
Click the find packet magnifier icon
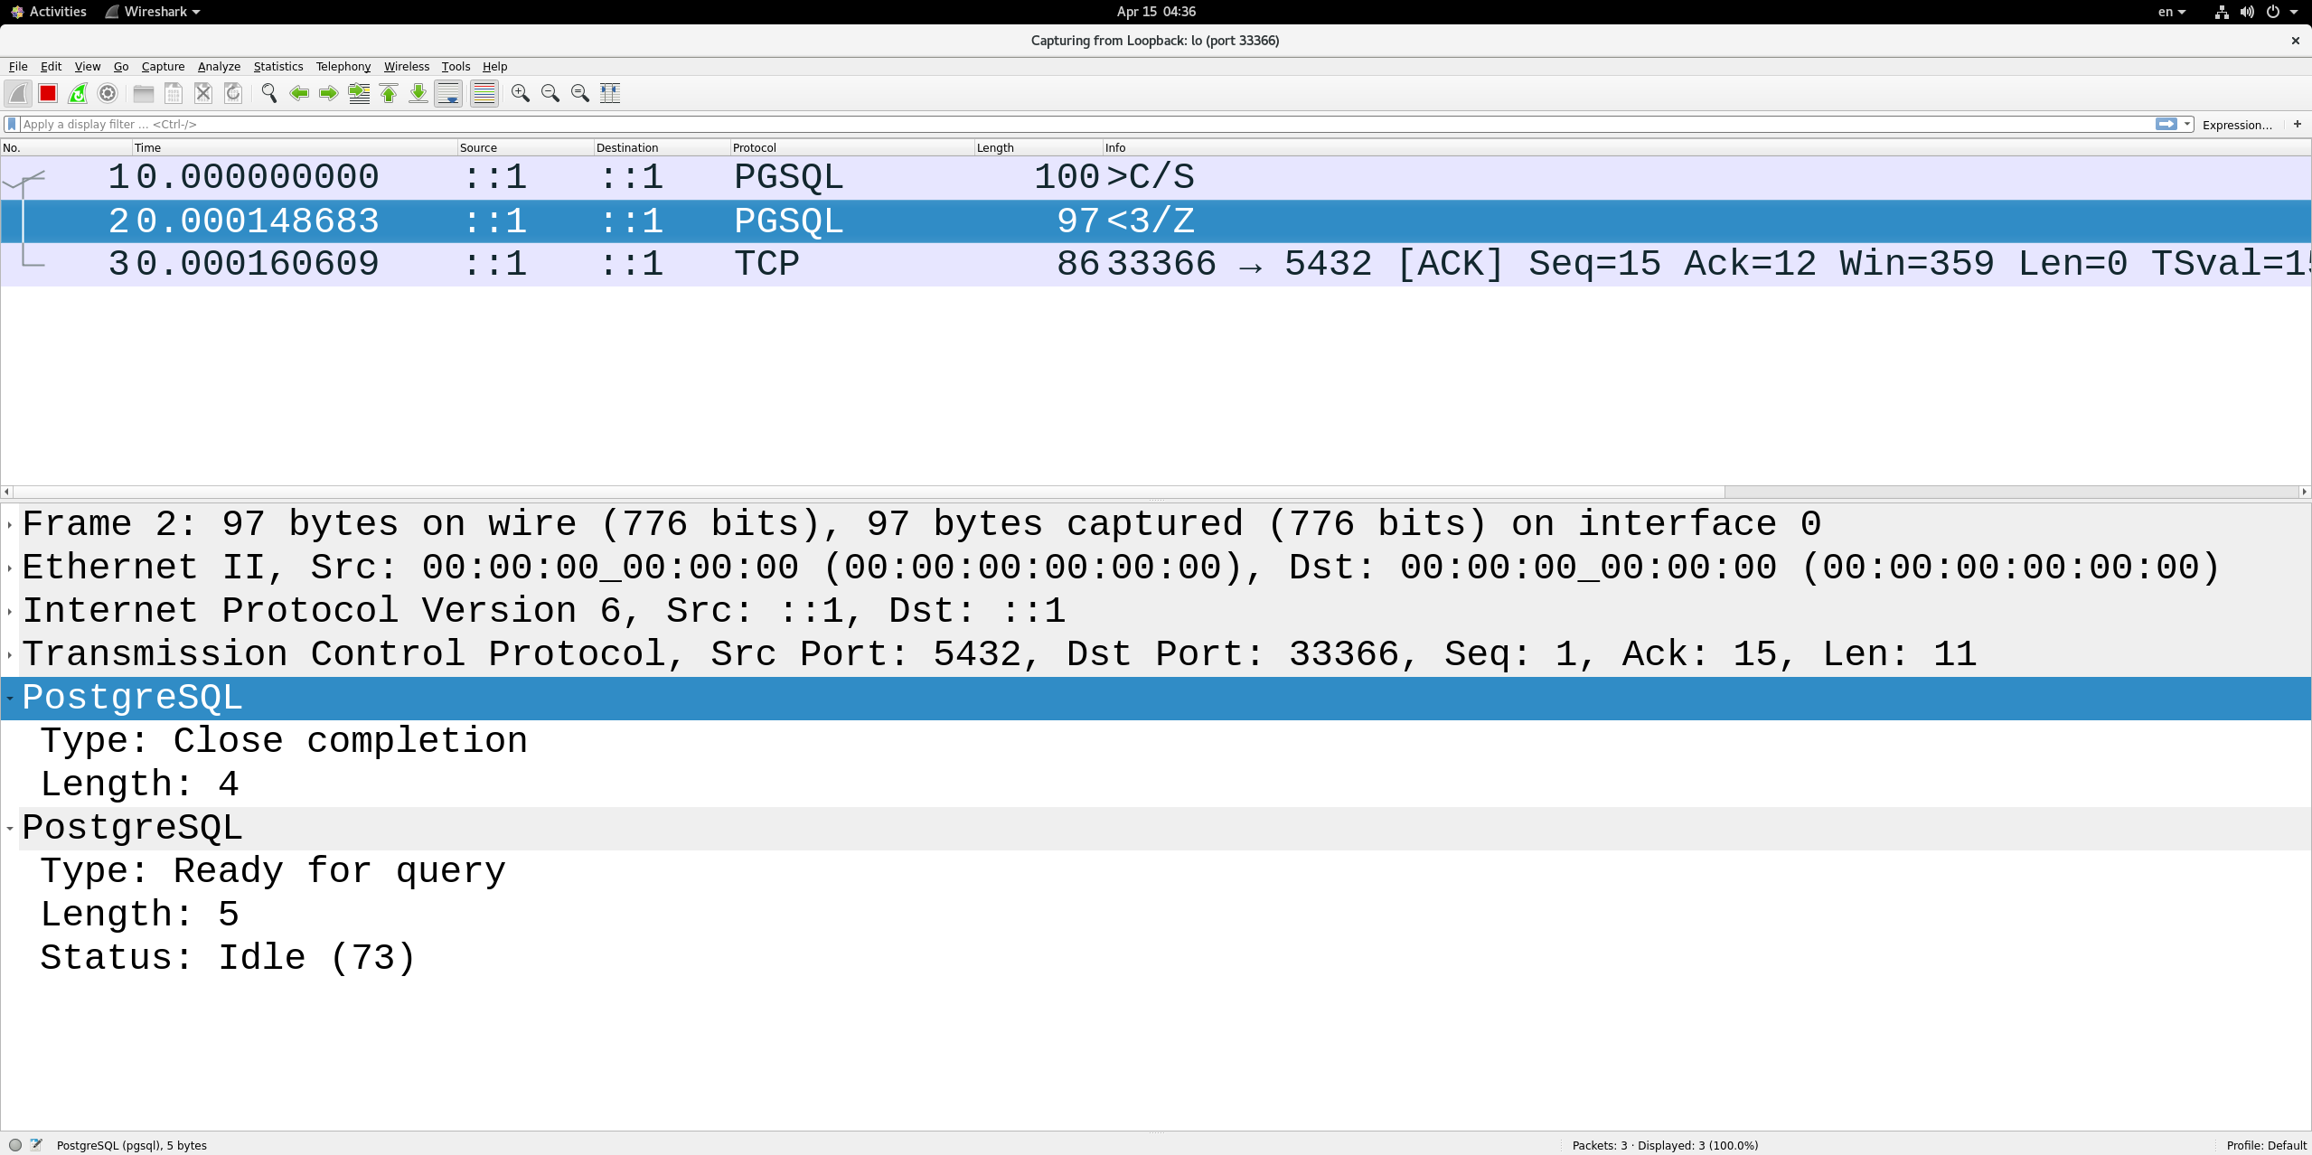269,93
